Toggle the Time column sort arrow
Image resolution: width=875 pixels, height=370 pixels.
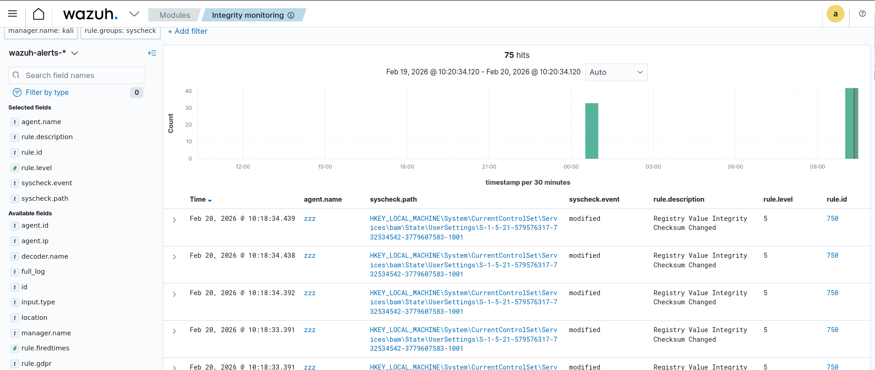click(x=210, y=200)
